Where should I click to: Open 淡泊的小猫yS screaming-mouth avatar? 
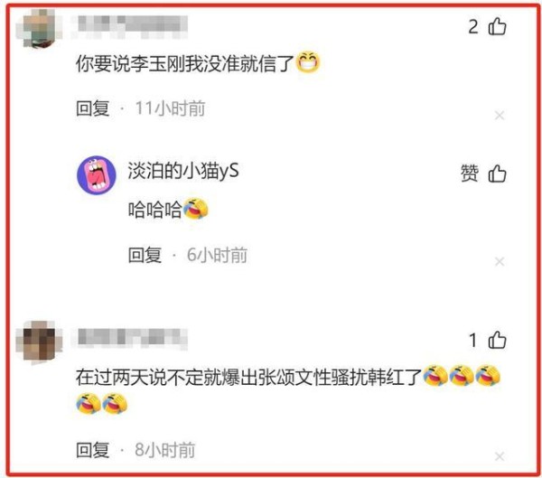(97, 174)
